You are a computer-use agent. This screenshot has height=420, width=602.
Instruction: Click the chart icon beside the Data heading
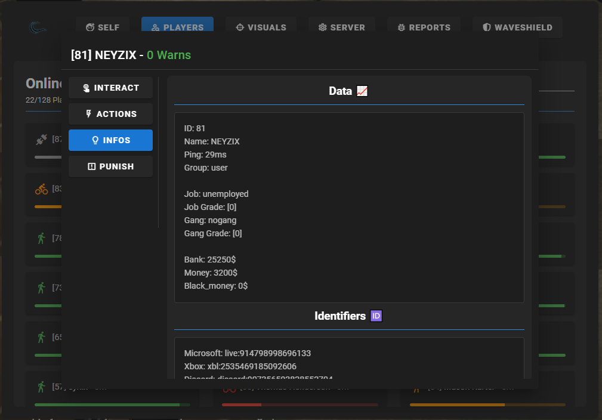(x=363, y=91)
